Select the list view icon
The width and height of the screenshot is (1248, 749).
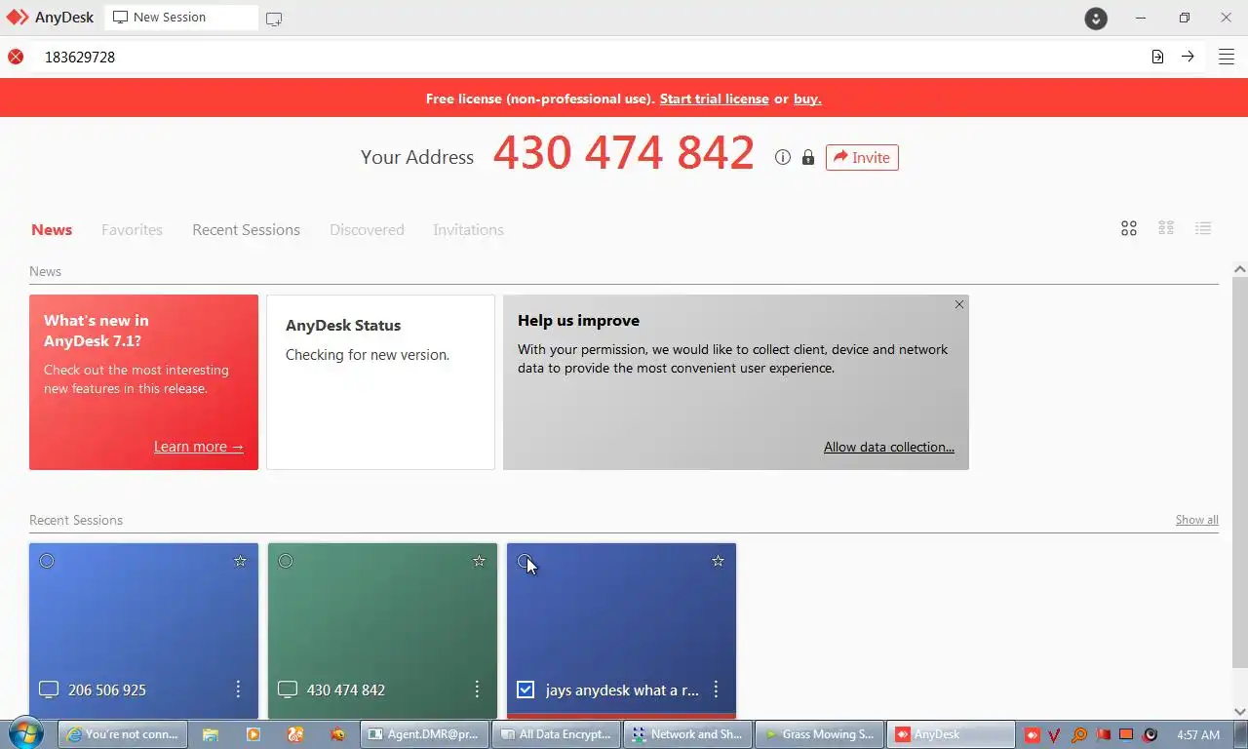(x=1203, y=228)
